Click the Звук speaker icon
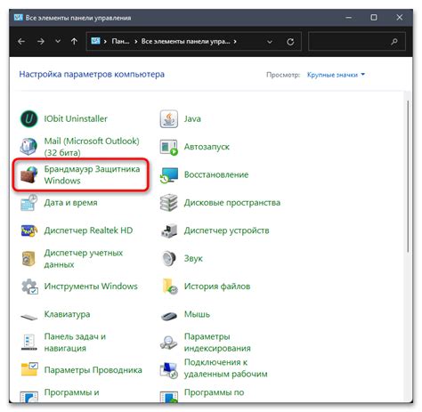Viewport: 422px width, 412px height. pyautogui.click(x=169, y=258)
